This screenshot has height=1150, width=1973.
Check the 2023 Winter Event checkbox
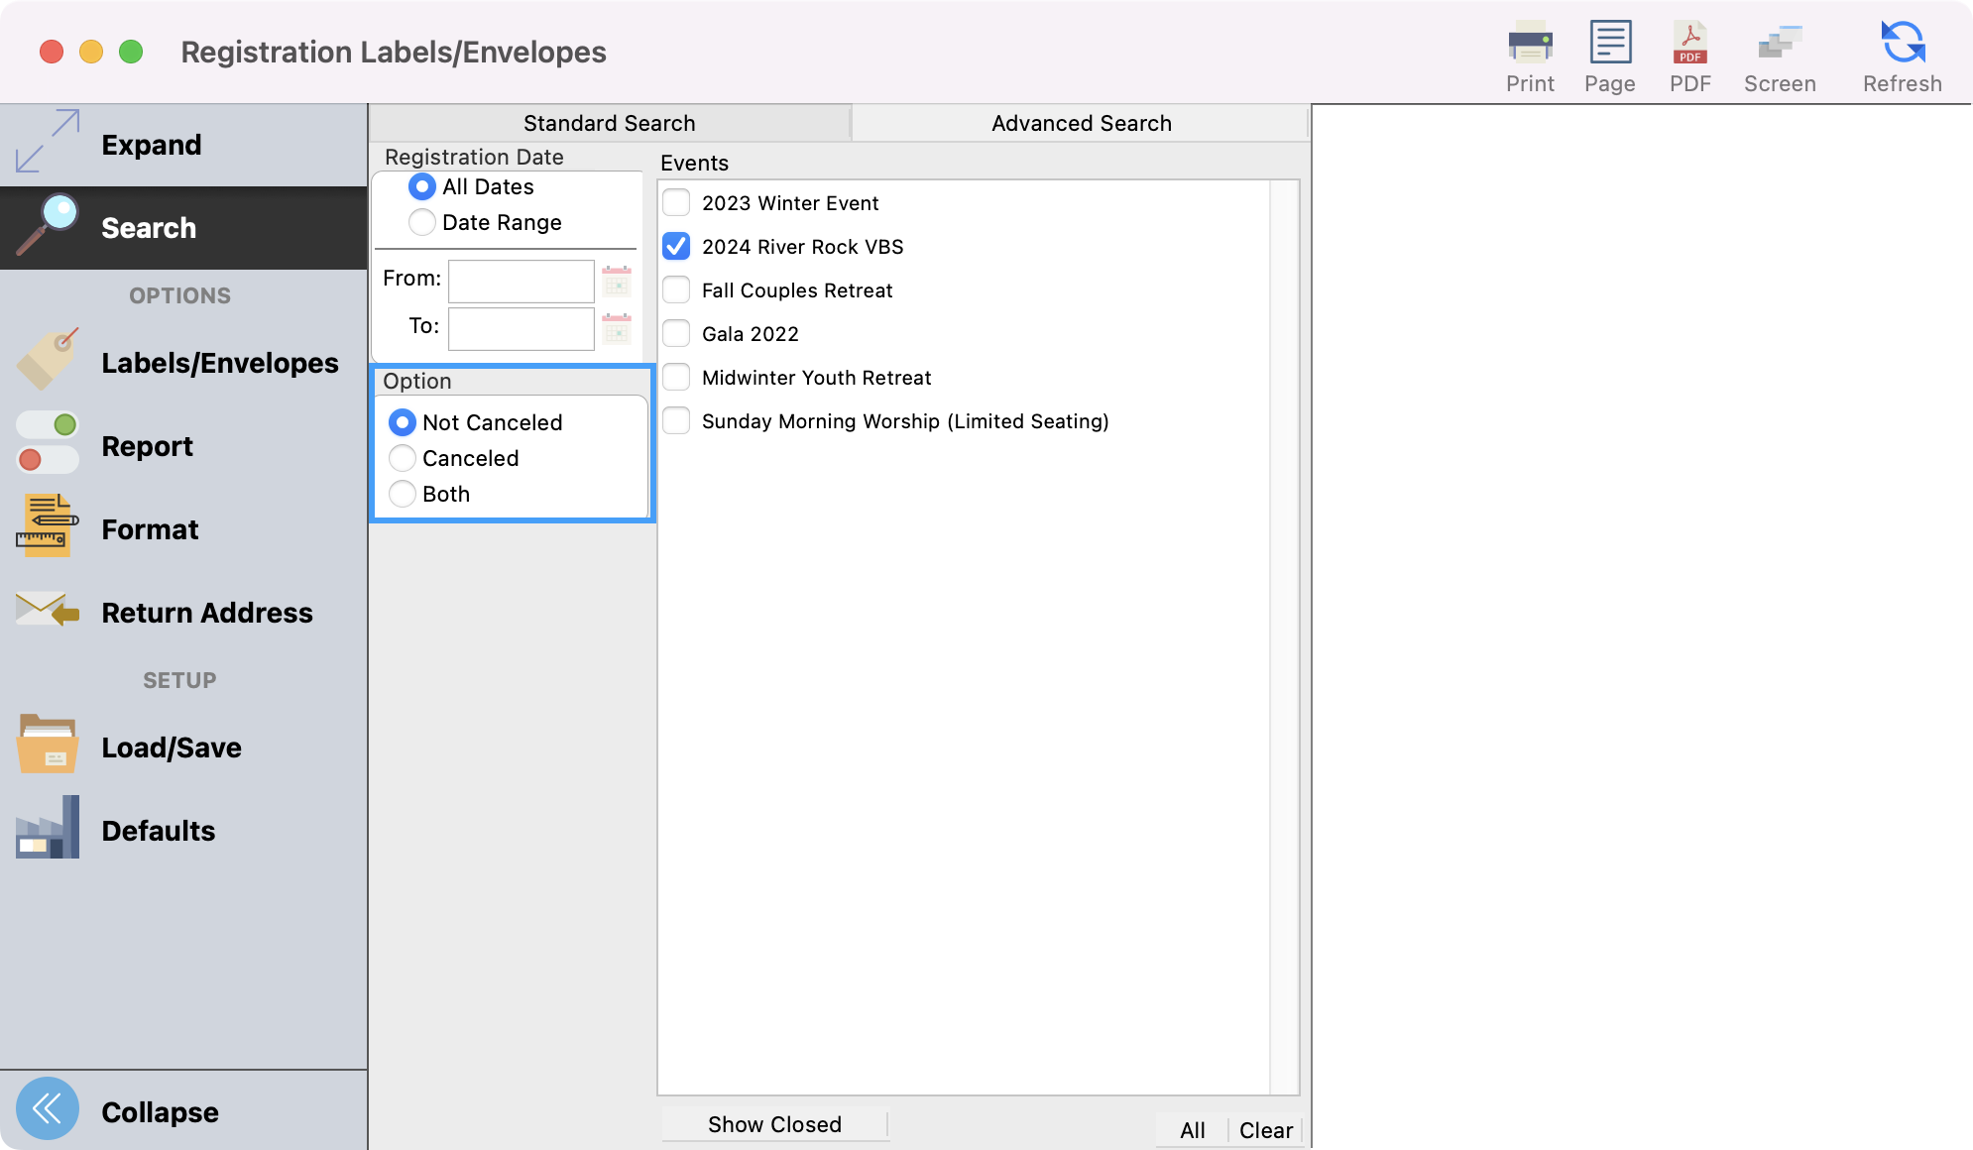click(676, 203)
